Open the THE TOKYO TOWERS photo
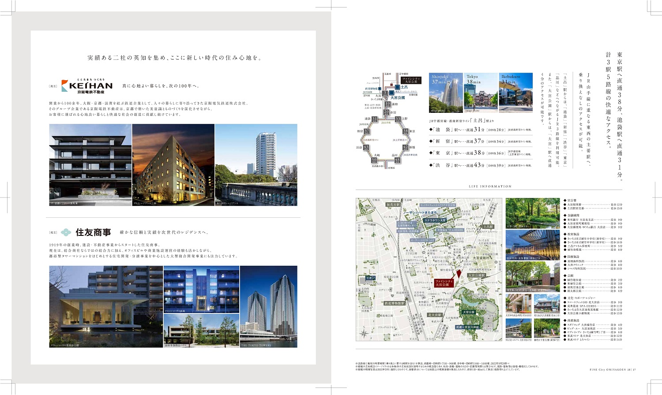The image size is (662, 395). [x=269, y=306]
